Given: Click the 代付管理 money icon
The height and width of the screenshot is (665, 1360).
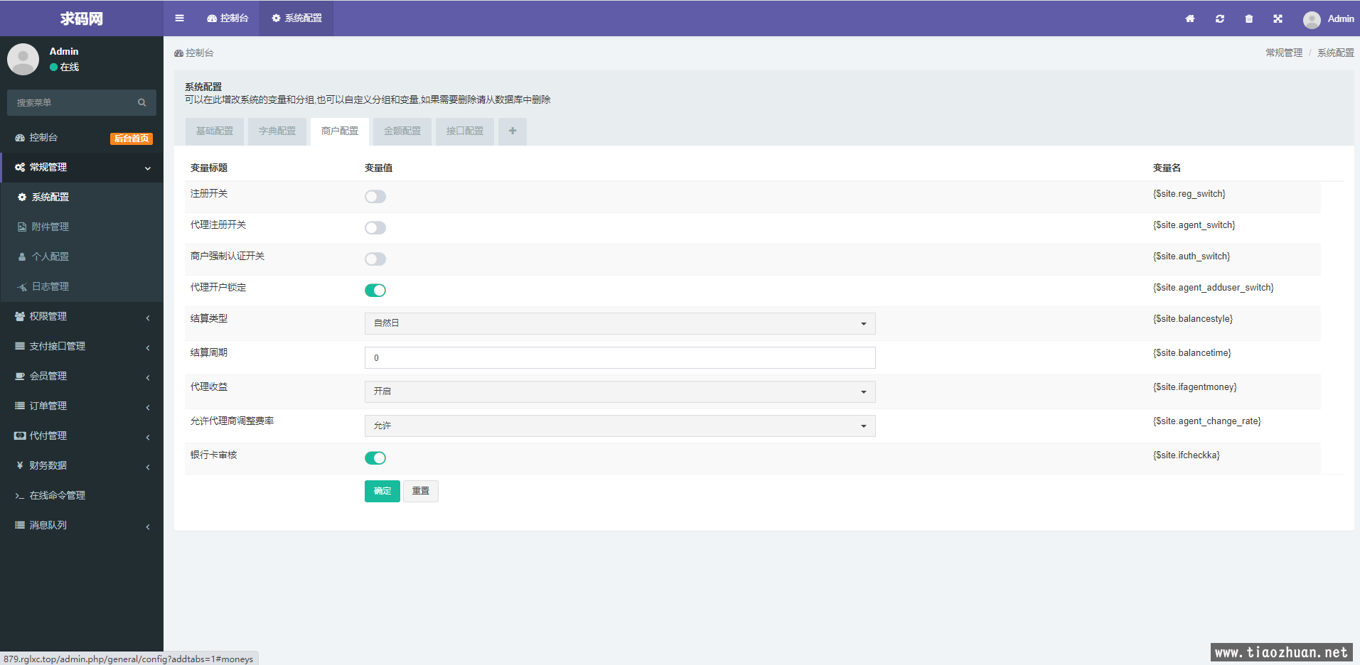Looking at the screenshot, I should click(x=20, y=436).
